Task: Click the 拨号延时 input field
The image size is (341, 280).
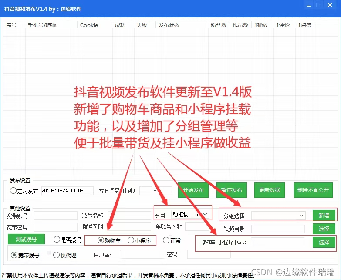Action: tap(129, 226)
